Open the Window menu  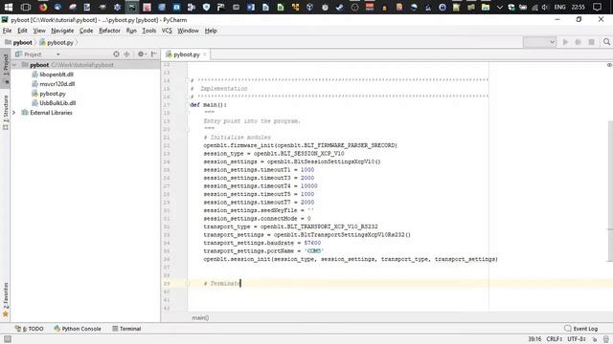[188, 31]
